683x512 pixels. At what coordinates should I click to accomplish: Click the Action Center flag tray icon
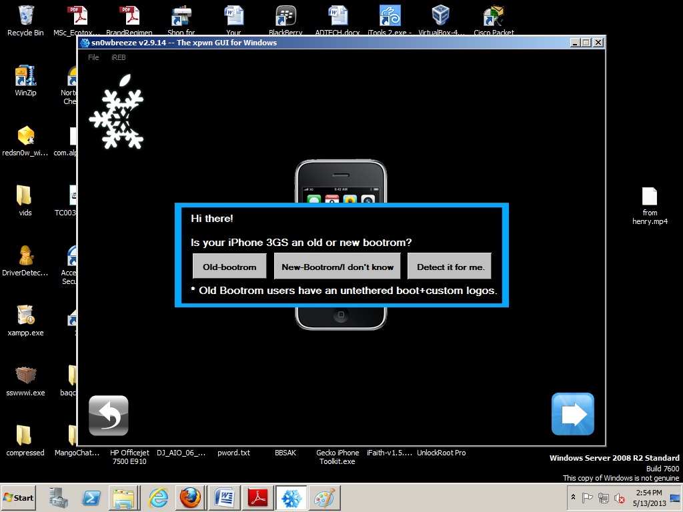click(x=587, y=497)
